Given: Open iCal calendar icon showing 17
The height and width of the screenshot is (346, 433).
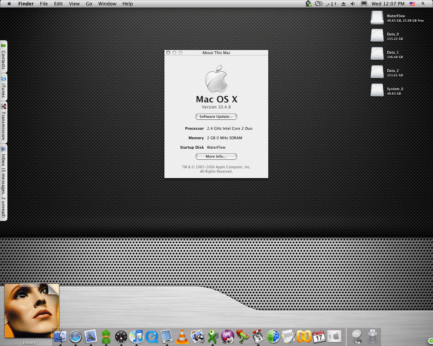Looking at the screenshot, I should [x=319, y=337].
